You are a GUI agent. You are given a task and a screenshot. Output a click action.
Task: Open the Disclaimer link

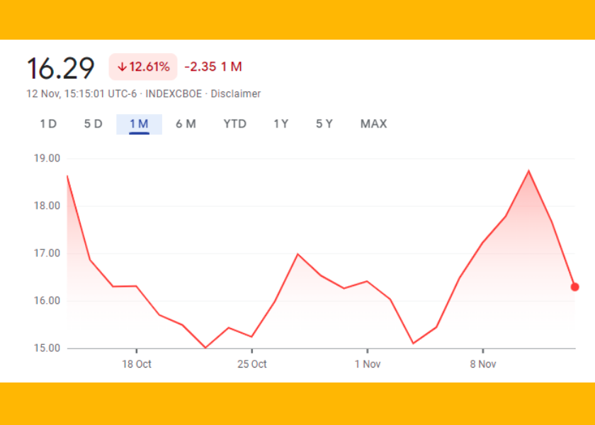(236, 93)
